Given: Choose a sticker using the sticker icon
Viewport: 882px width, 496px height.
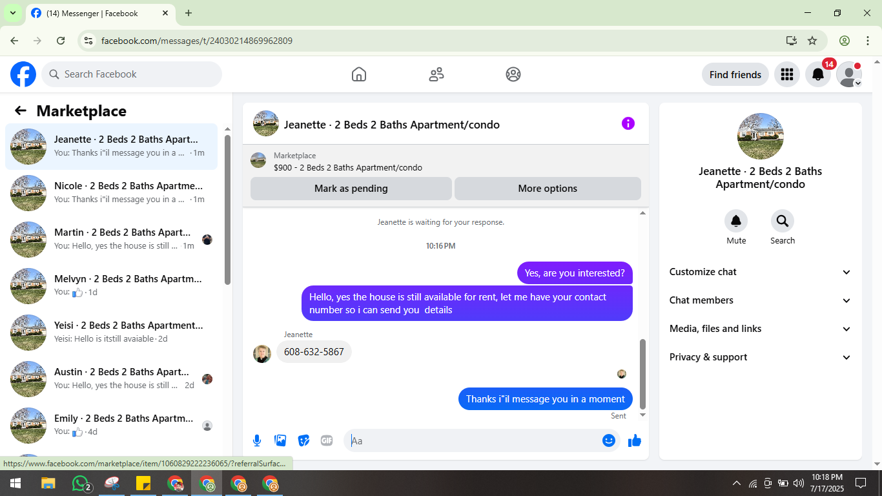Looking at the screenshot, I should [x=303, y=440].
